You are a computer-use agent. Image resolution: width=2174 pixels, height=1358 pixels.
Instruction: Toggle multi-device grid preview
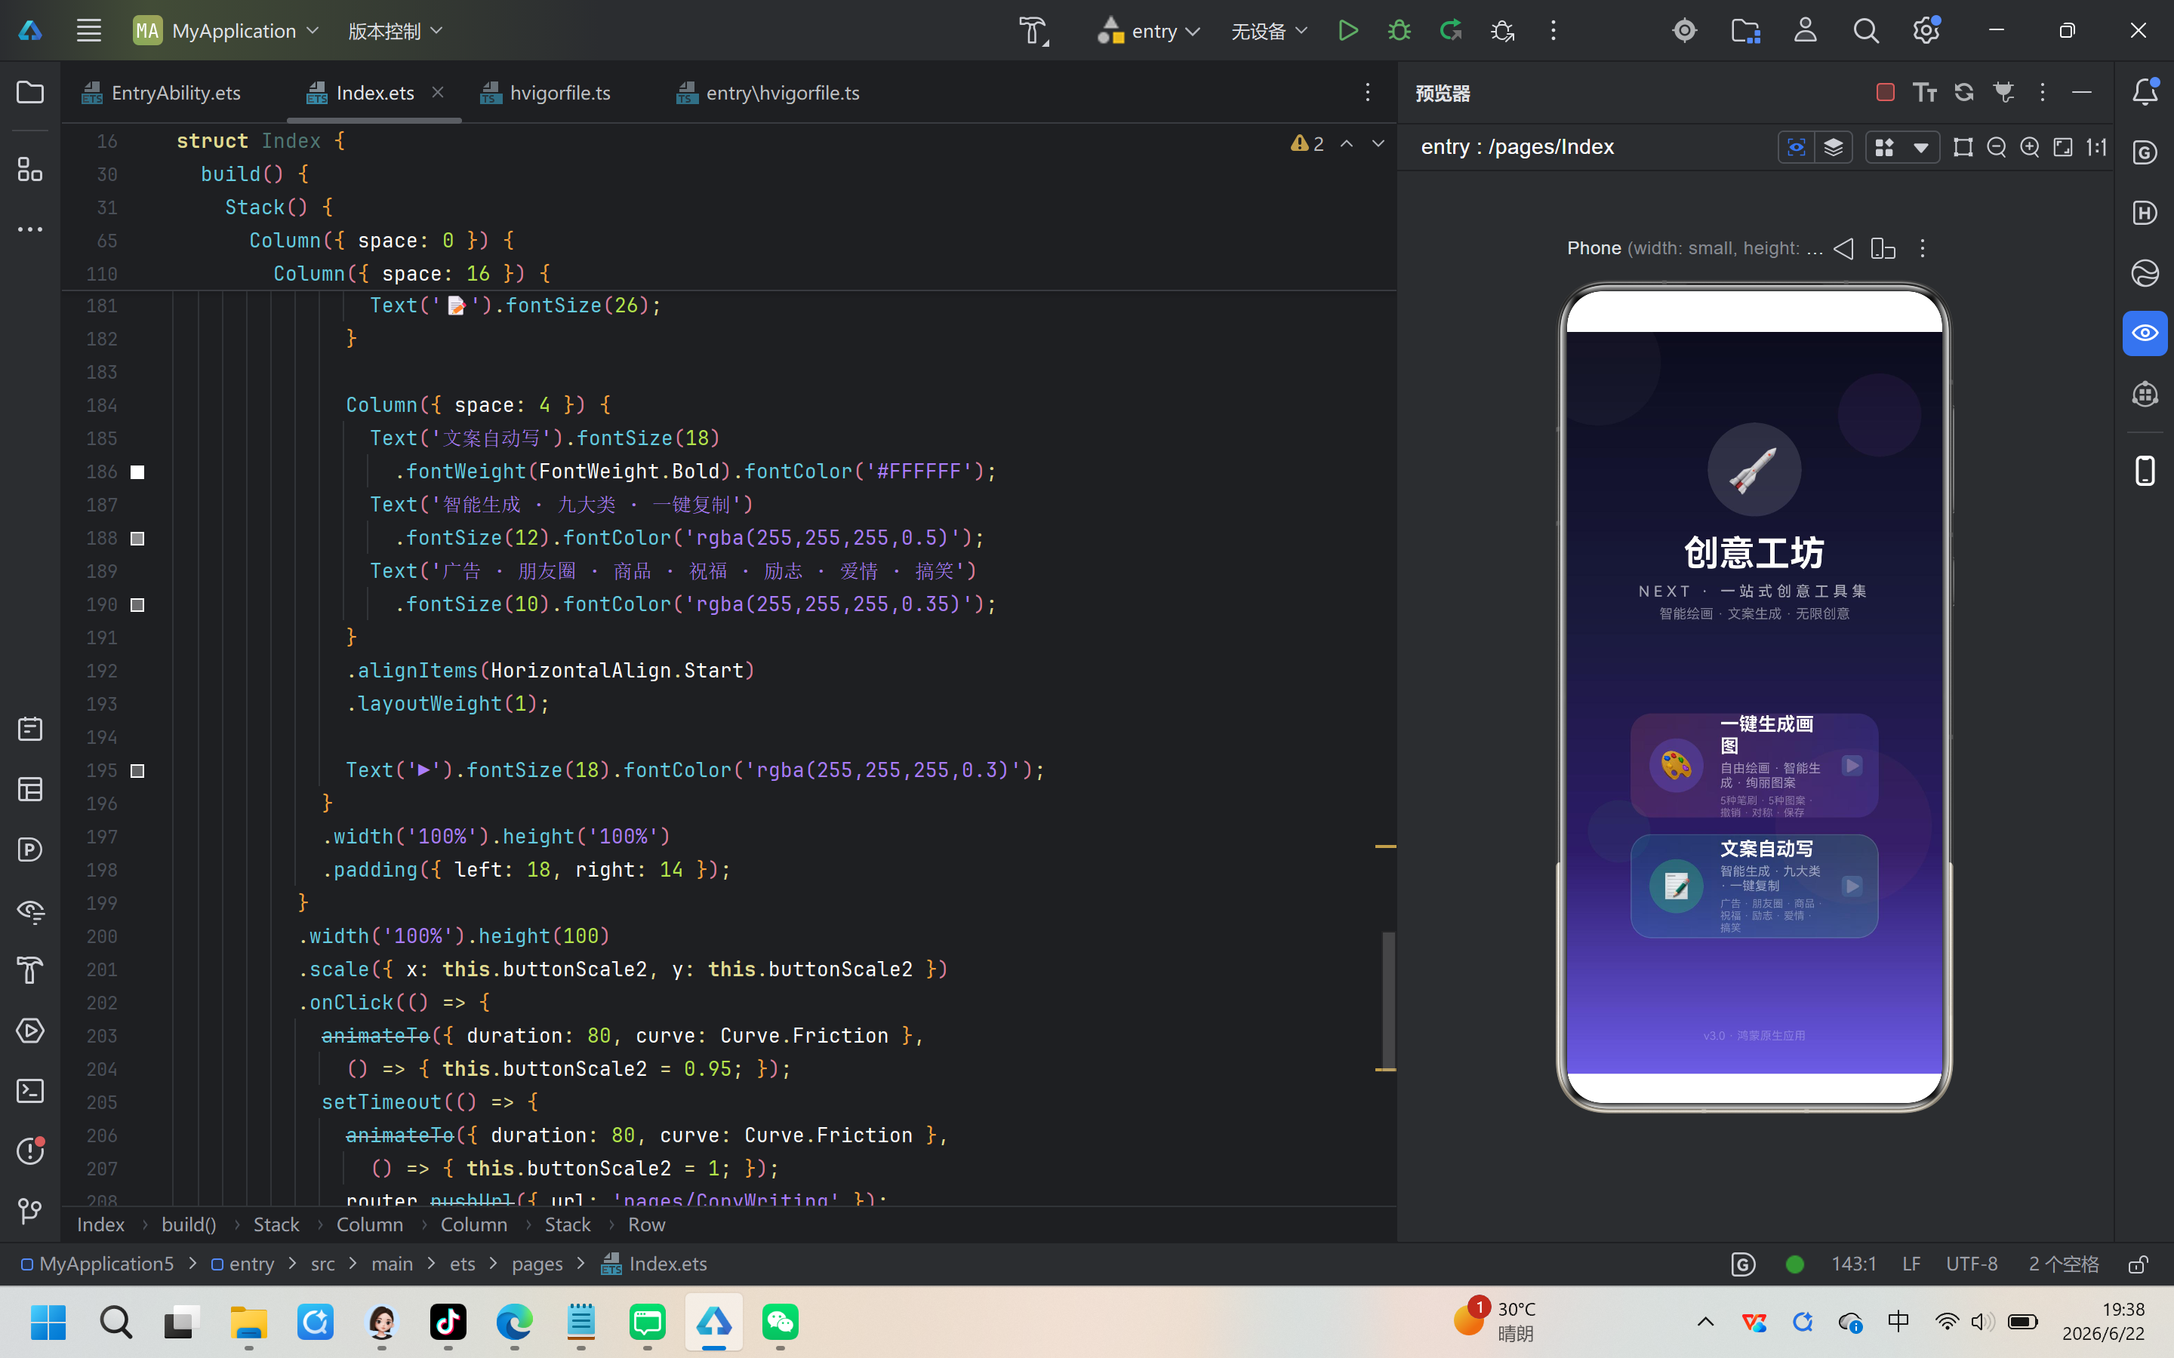pyautogui.click(x=1884, y=147)
